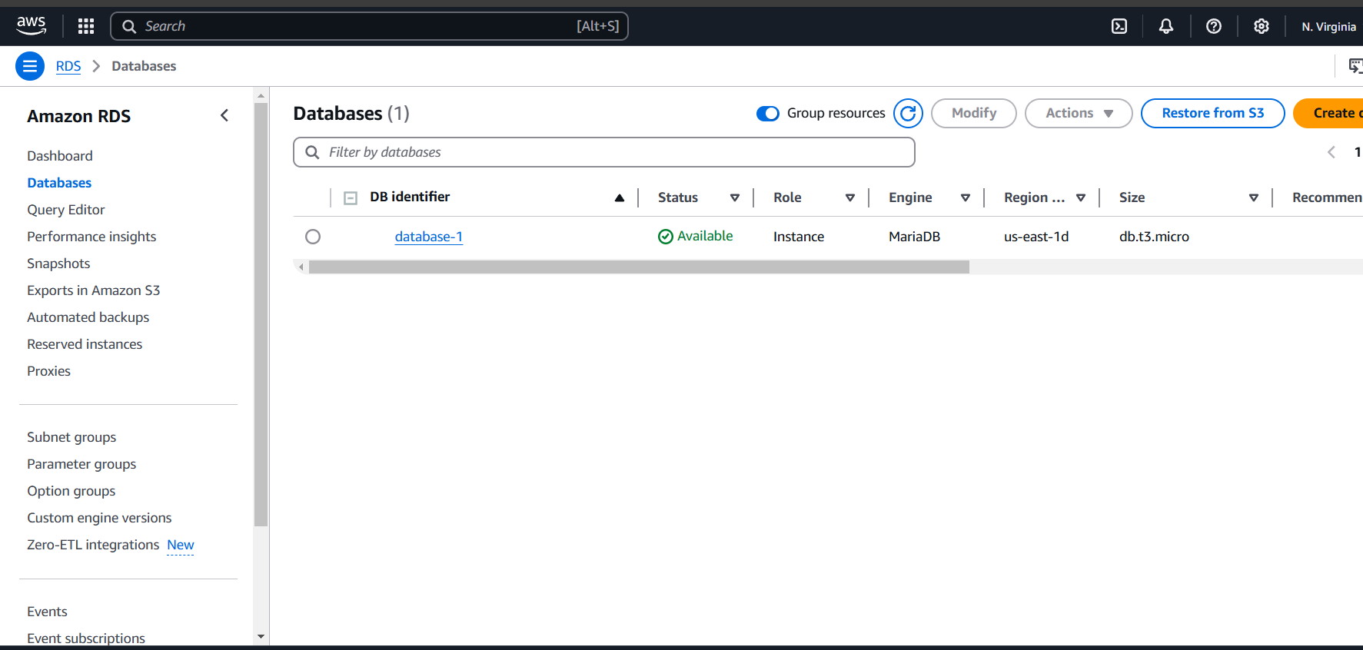Click the sidebar vertical scrollbar thumb
Viewport: 1363px width, 650px height.
pyautogui.click(x=261, y=315)
